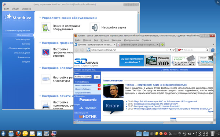
Task: Open Актуальные темы link
Action: tap(83, 93)
